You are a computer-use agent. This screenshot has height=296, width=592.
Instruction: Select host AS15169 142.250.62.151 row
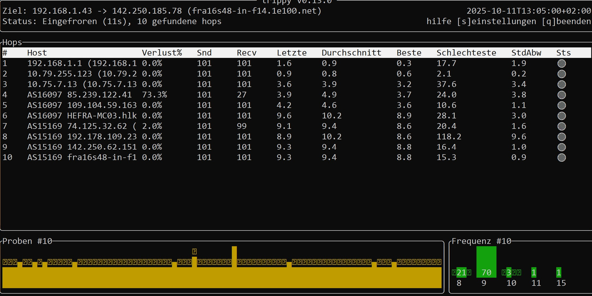(82, 147)
